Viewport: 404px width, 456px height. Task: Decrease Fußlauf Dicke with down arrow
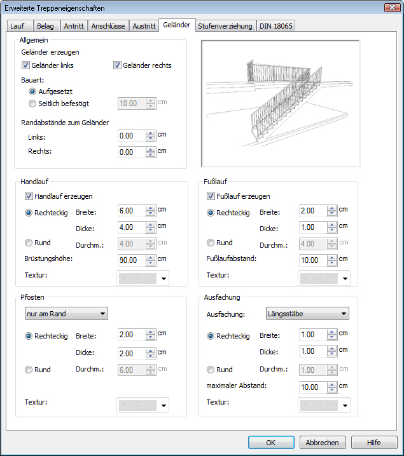tap(331, 230)
